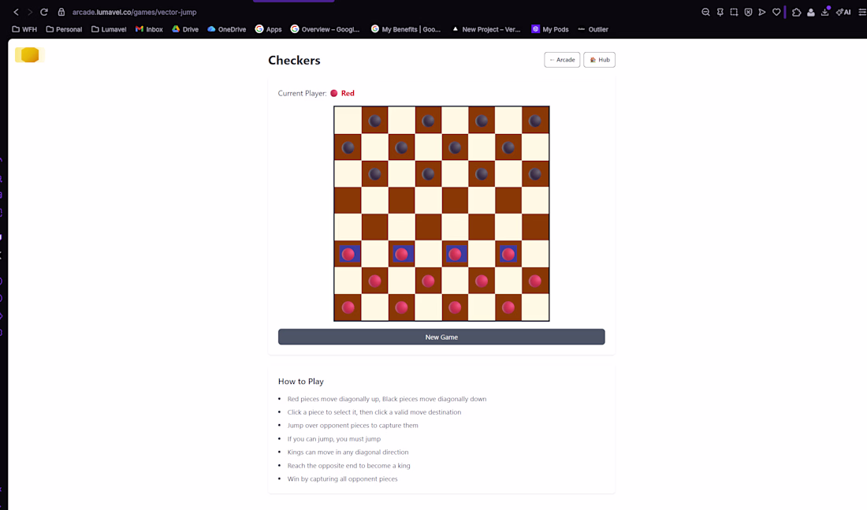
Task: Reload the page with the refresh icon
Action: pos(44,12)
